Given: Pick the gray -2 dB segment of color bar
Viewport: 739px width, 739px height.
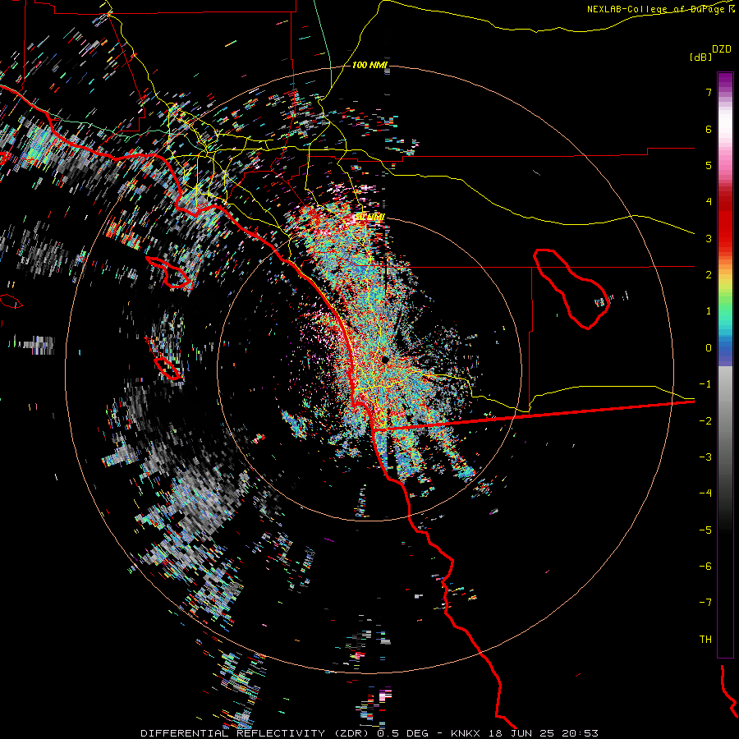Looking at the screenshot, I should [725, 421].
